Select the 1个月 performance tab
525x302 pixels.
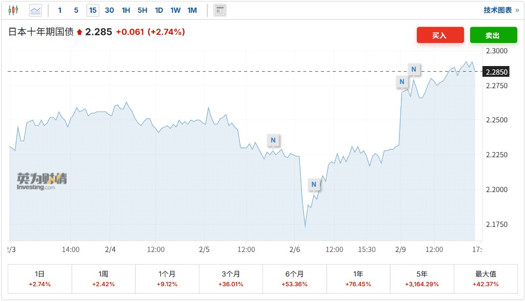[167, 278]
